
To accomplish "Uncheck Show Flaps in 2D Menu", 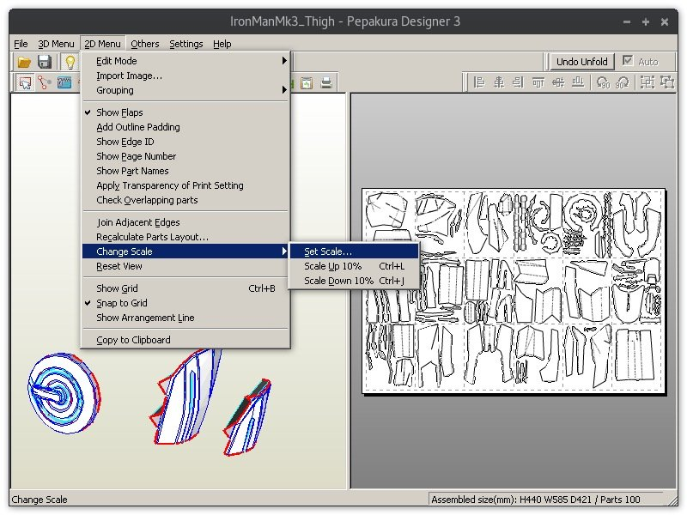I will coord(185,112).
